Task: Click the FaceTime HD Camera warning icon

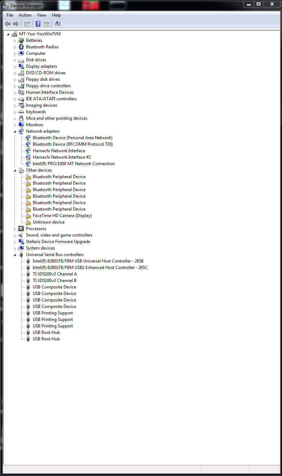Action: 28,216
